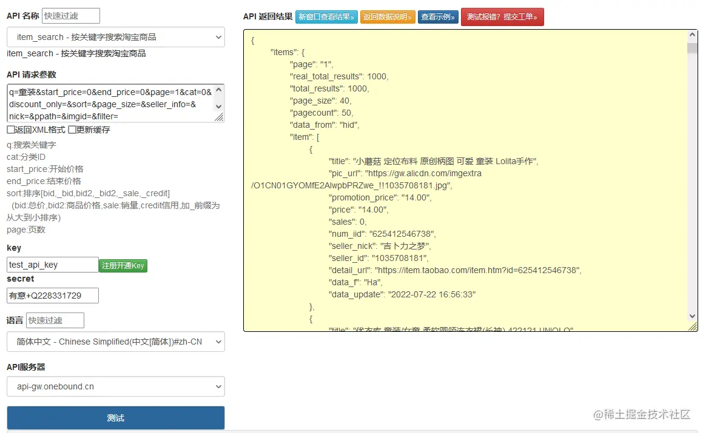Click the start_price:开始价格 hint text
Image resolution: width=703 pixels, height=433 pixels.
coord(45,169)
